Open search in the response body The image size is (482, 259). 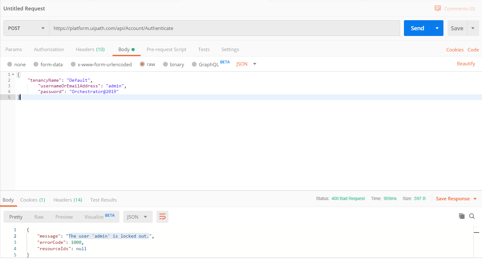point(472,216)
